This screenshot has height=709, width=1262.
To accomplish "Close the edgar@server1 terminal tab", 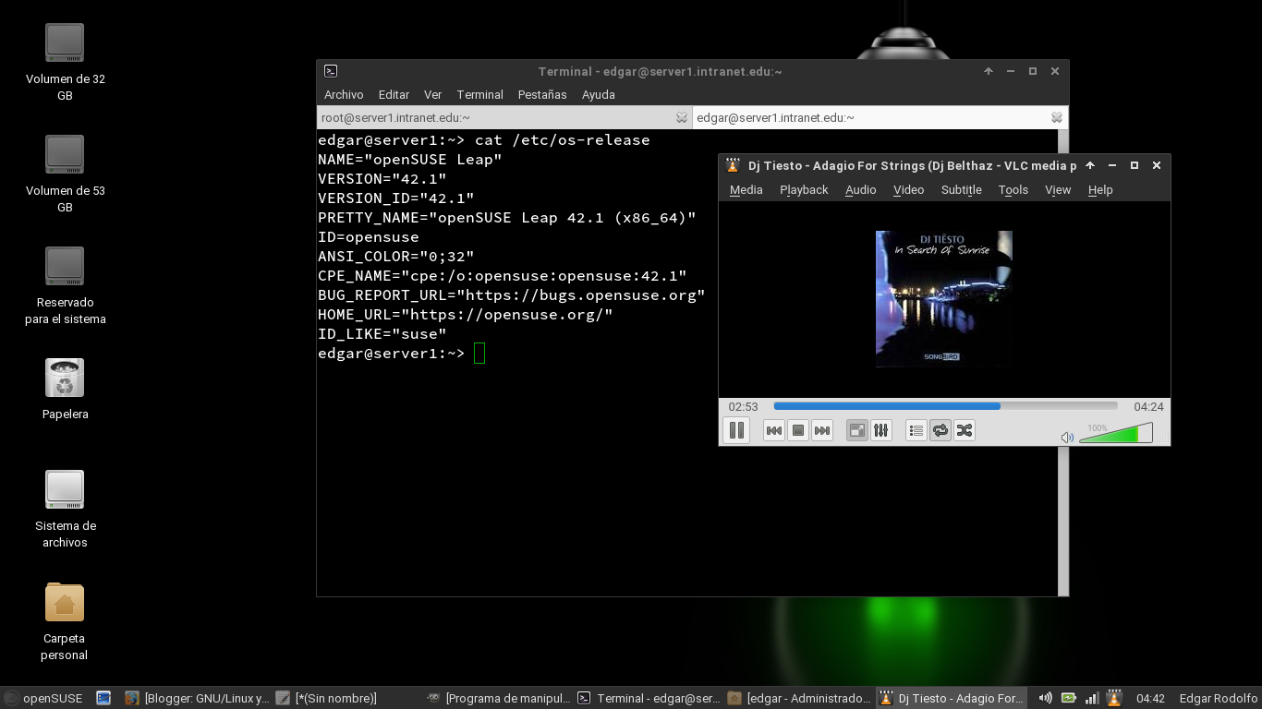I will pyautogui.click(x=1057, y=117).
